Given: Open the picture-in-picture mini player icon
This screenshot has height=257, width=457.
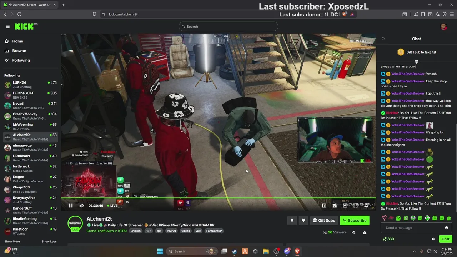Looking at the screenshot, I should (324, 206).
